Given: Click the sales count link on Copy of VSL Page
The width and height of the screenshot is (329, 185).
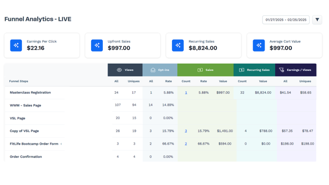Looking at the screenshot, I should 186,131.
